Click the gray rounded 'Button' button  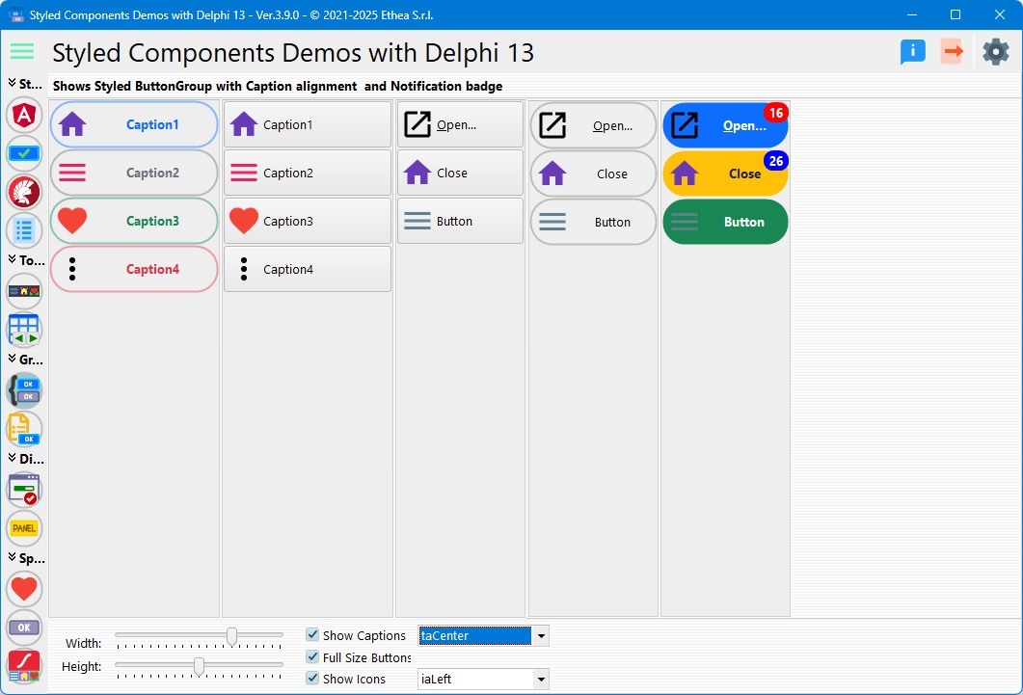[593, 223]
